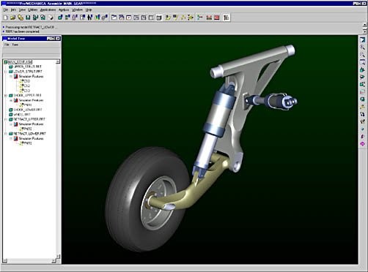Click Model Tree horizontal scrollbar right arrow
The width and height of the screenshot is (368, 272).
(x=54, y=261)
